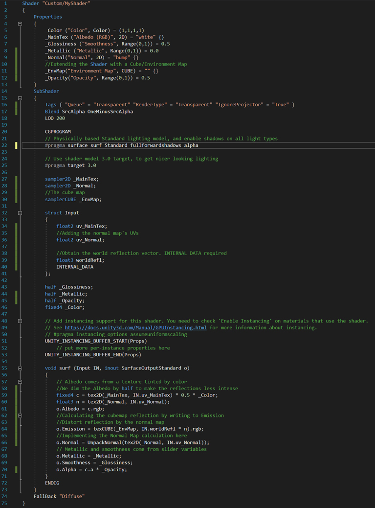375x508 pixels.
Task: Collapse the cubemap reflection comment fold
Action: click(20, 416)
